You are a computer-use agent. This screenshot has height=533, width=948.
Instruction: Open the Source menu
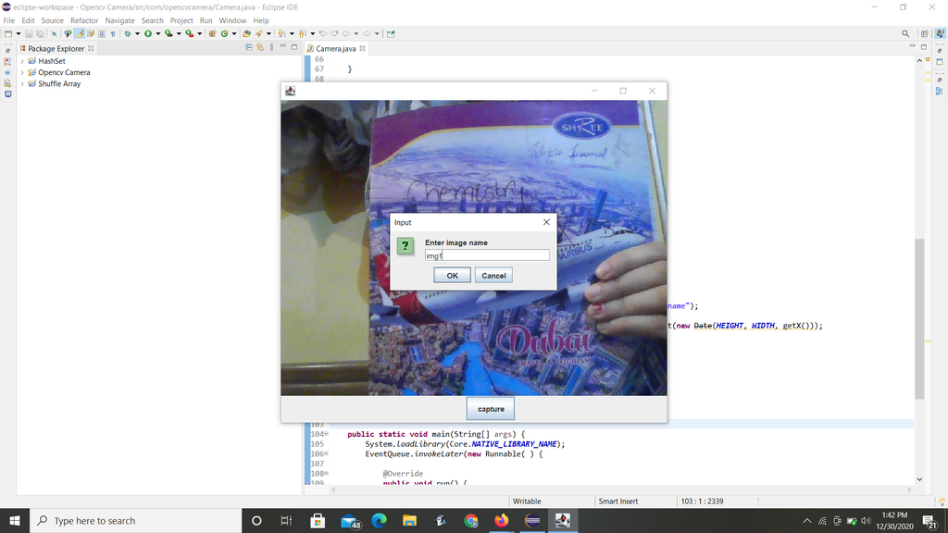52,20
